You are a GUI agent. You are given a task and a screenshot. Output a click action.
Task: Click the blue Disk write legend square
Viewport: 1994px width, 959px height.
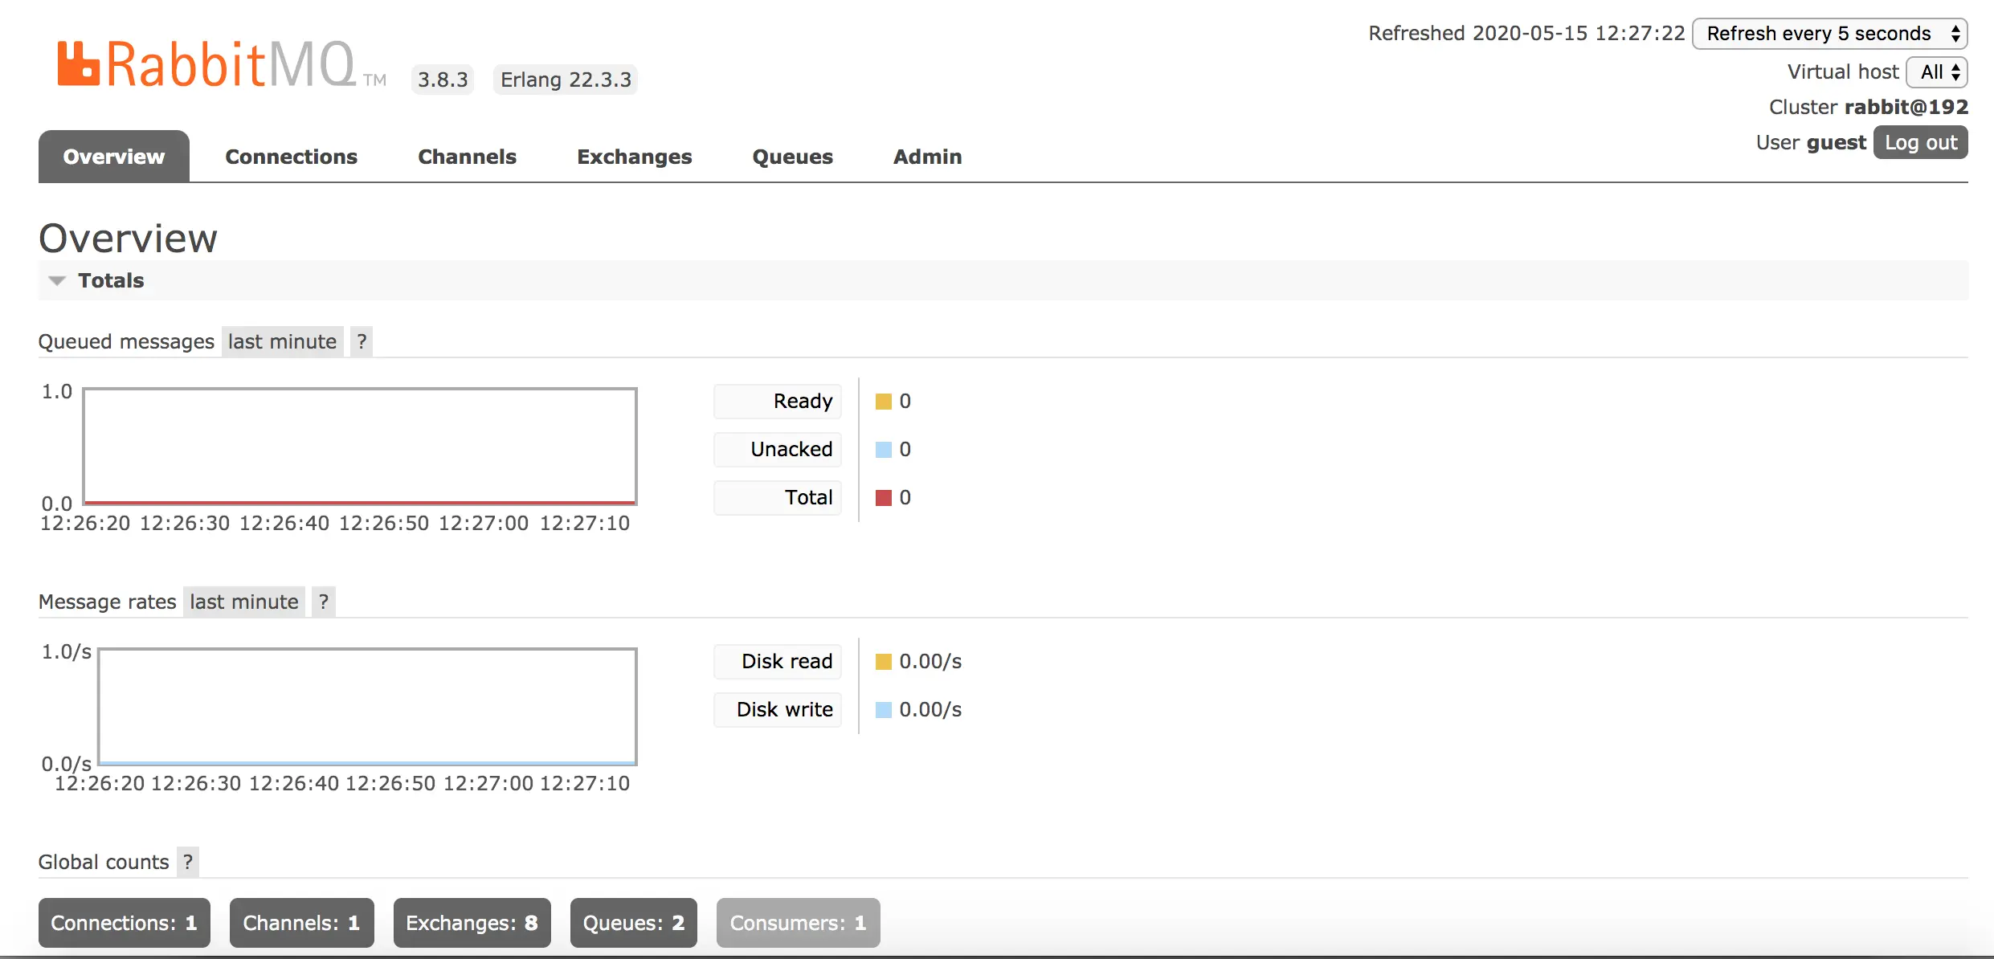883,710
